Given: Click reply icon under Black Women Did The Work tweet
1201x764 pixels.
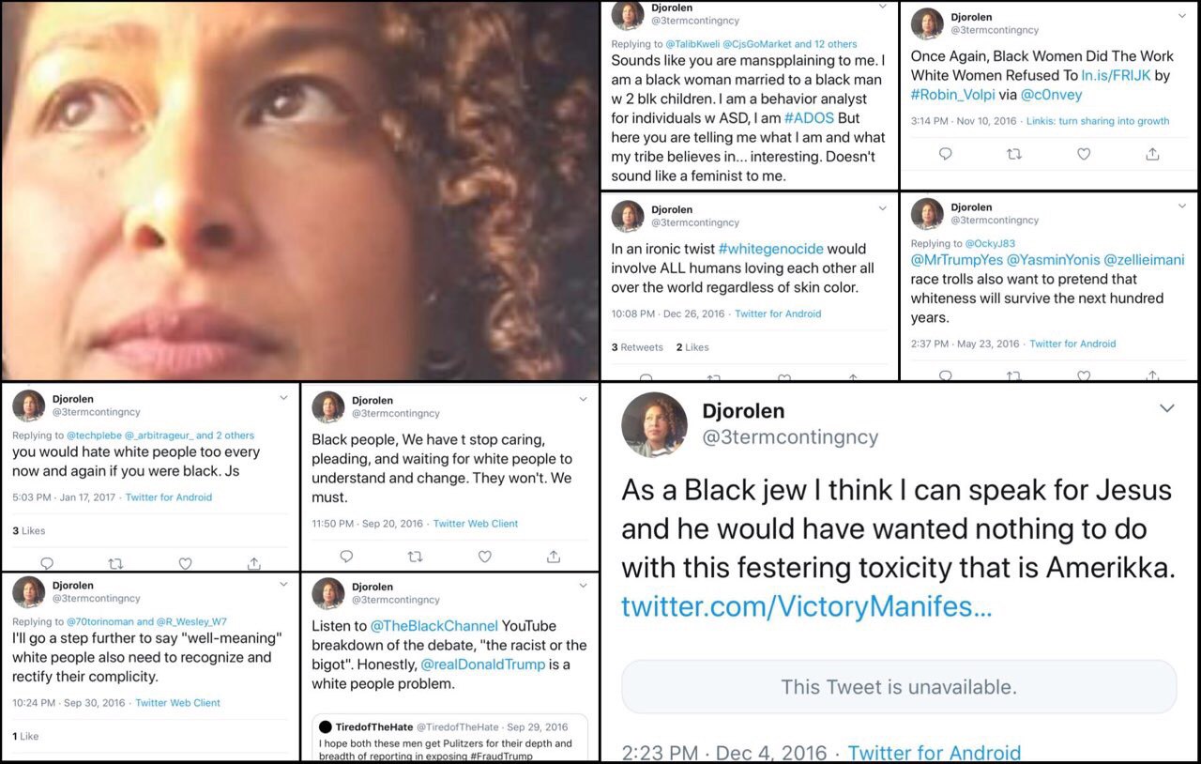Looking at the screenshot, I should (945, 154).
